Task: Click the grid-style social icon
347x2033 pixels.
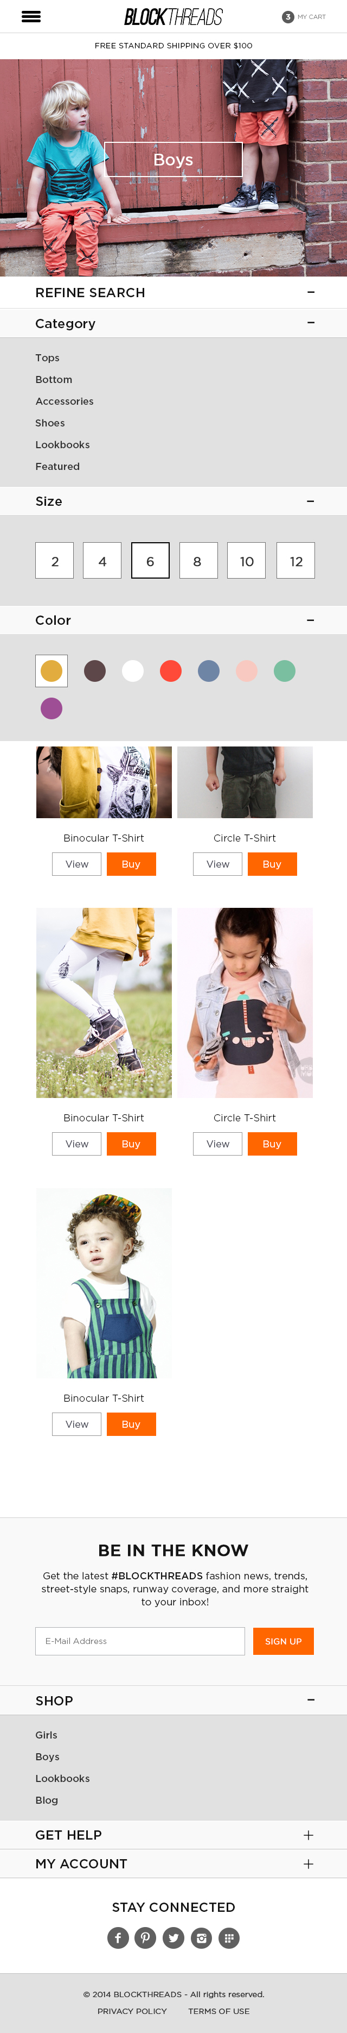Action: (229, 1937)
